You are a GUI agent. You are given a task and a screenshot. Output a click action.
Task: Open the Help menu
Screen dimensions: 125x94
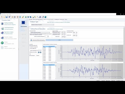pyautogui.click(x=10, y=15)
